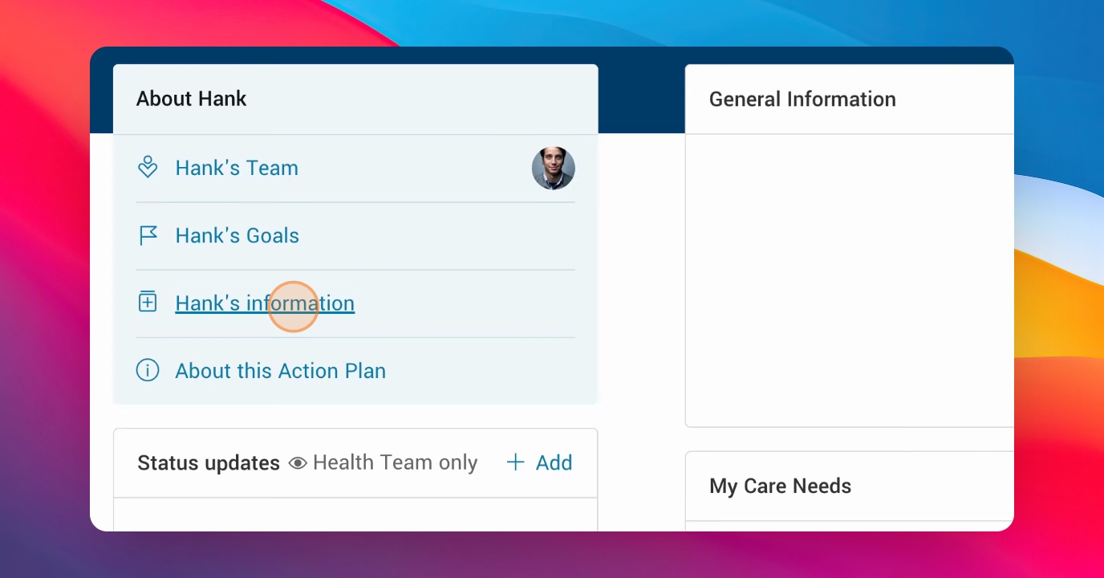Click the heart icon beside Hank's Team
Screen dimensions: 1104x578
click(148, 167)
